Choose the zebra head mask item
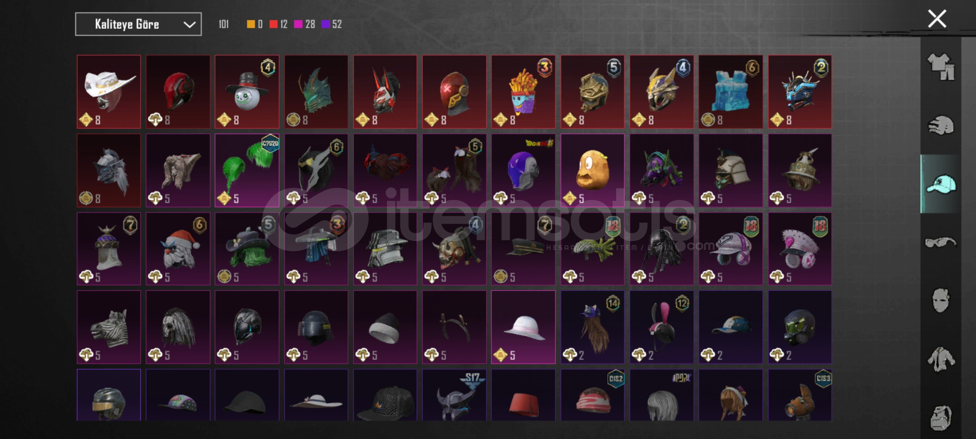 [x=109, y=327]
